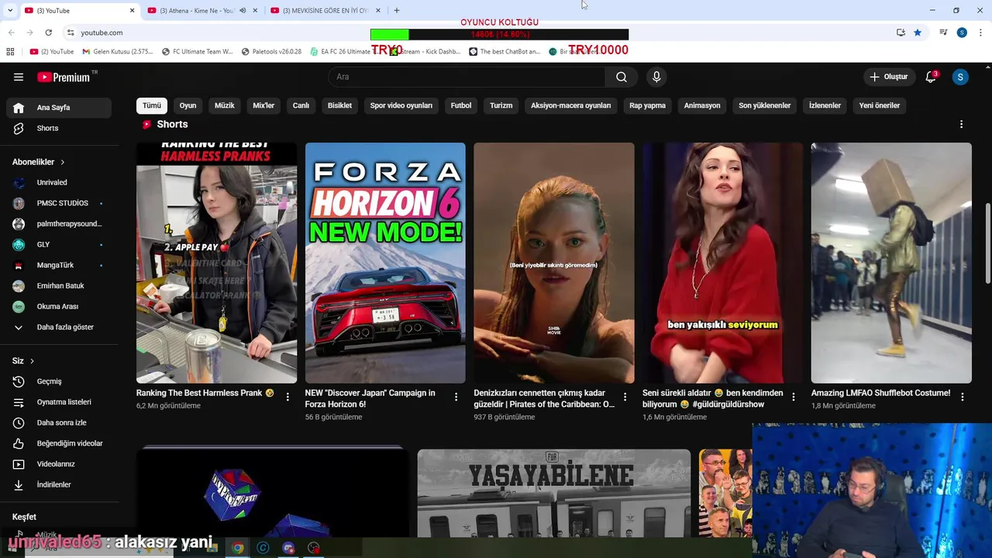Open the Chrome apps grid in bookmarks bar

(x=10, y=52)
